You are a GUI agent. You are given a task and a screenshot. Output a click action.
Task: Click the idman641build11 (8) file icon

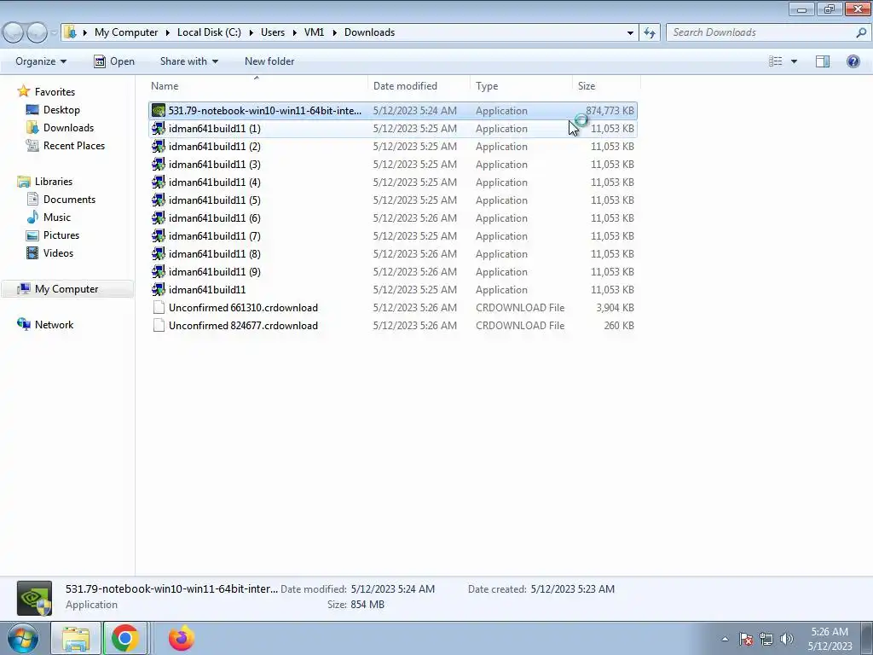(159, 254)
